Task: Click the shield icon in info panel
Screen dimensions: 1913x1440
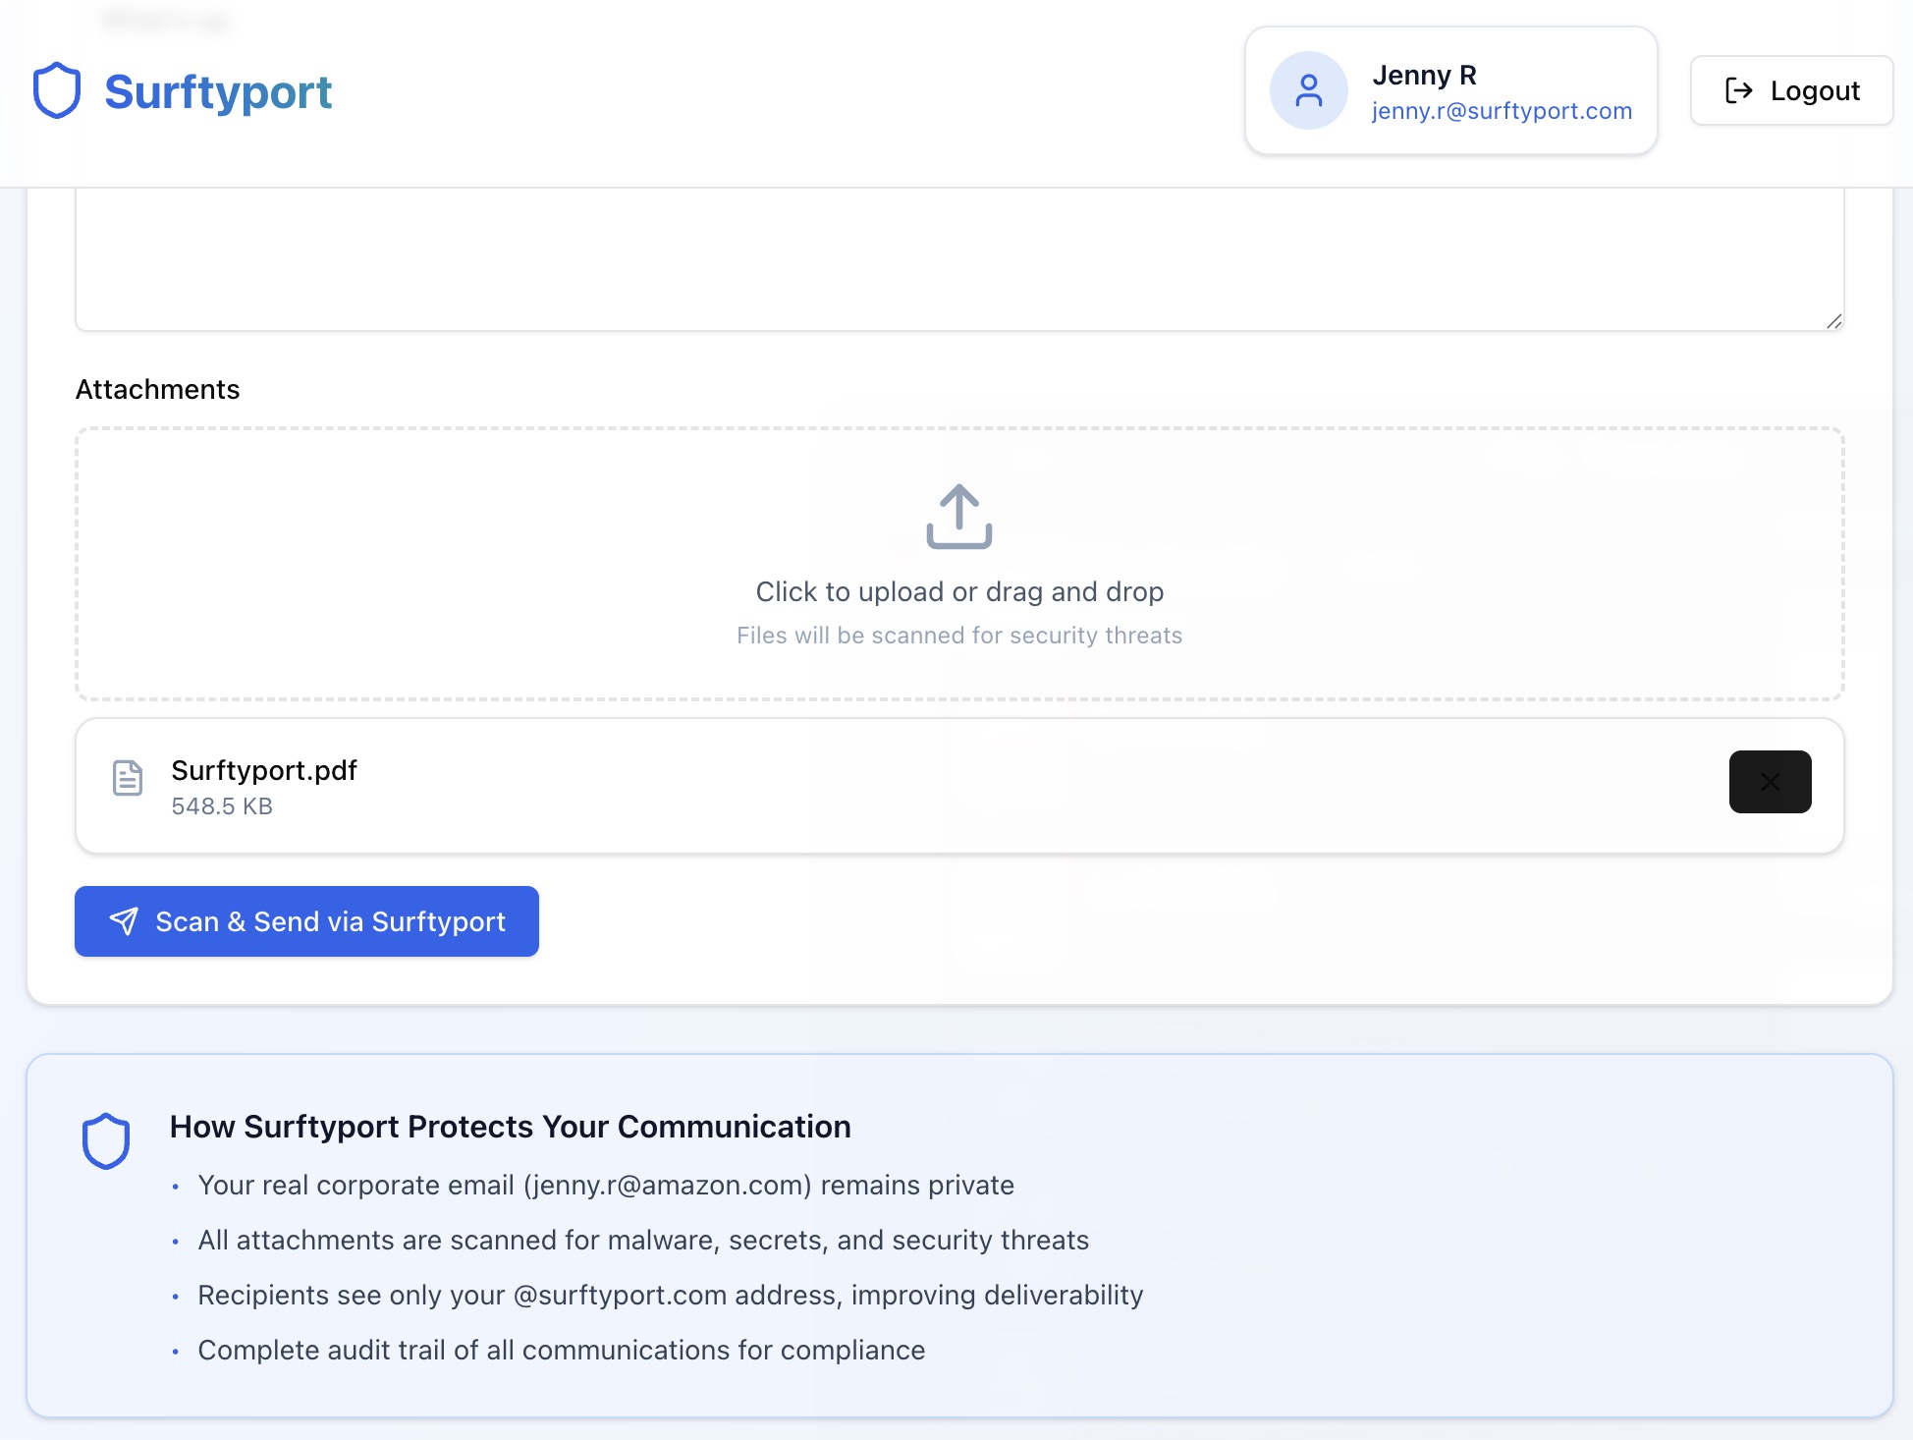Action: click(106, 1140)
